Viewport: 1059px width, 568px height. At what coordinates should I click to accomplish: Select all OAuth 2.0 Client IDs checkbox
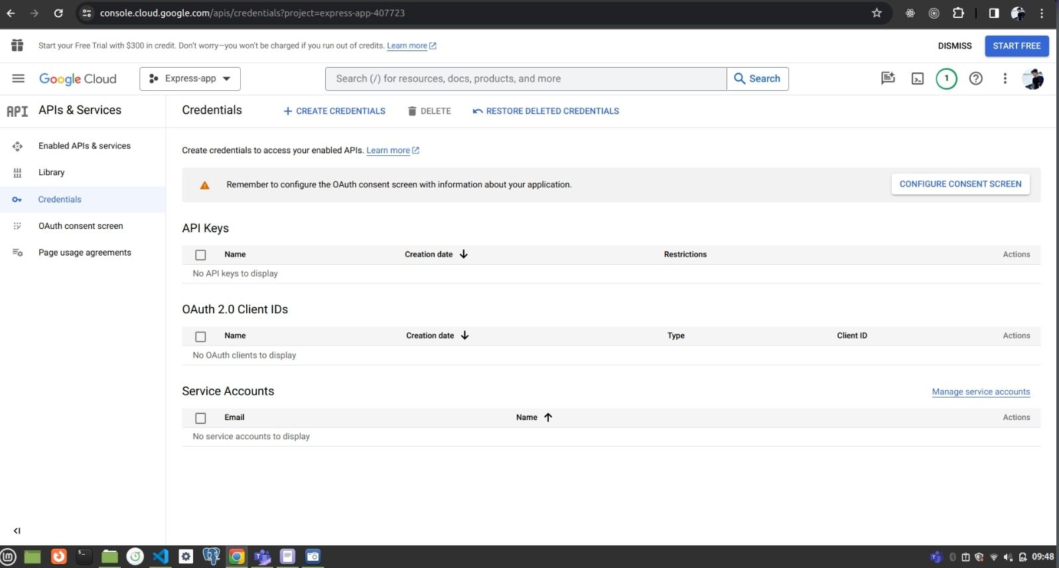pos(200,336)
